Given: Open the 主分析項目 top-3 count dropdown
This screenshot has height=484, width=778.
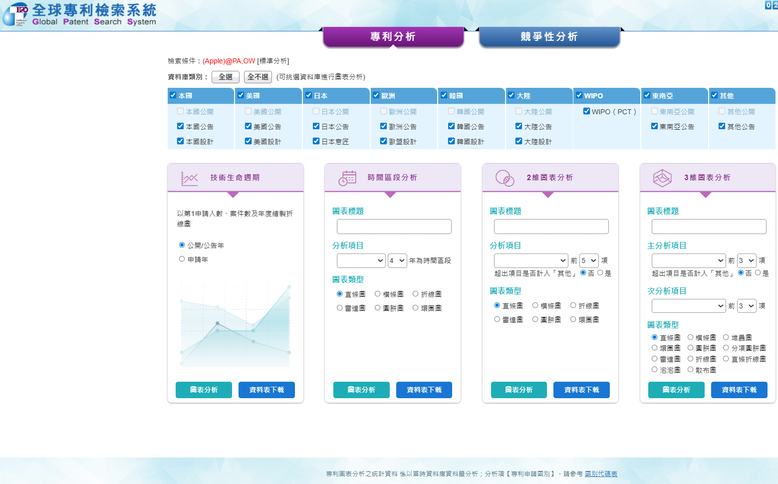Looking at the screenshot, I should point(747,260).
